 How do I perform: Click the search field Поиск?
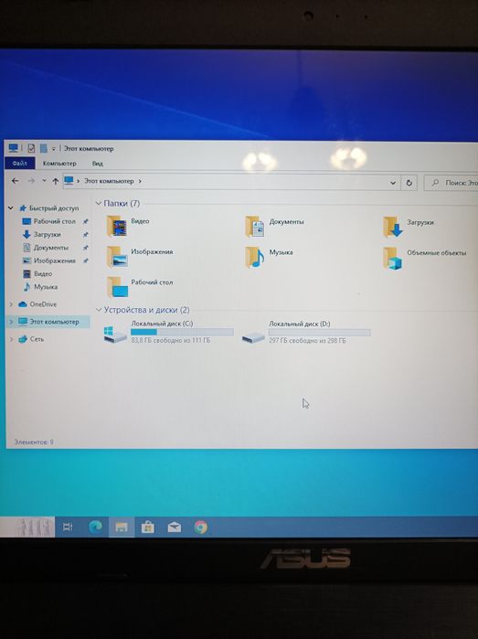point(451,183)
